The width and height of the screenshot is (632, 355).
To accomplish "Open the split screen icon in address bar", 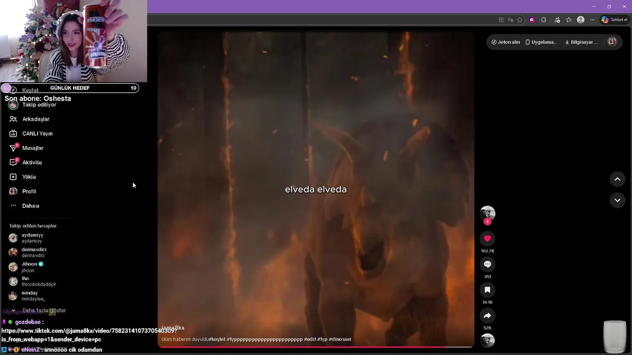I will pyautogui.click(x=501, y=20).
